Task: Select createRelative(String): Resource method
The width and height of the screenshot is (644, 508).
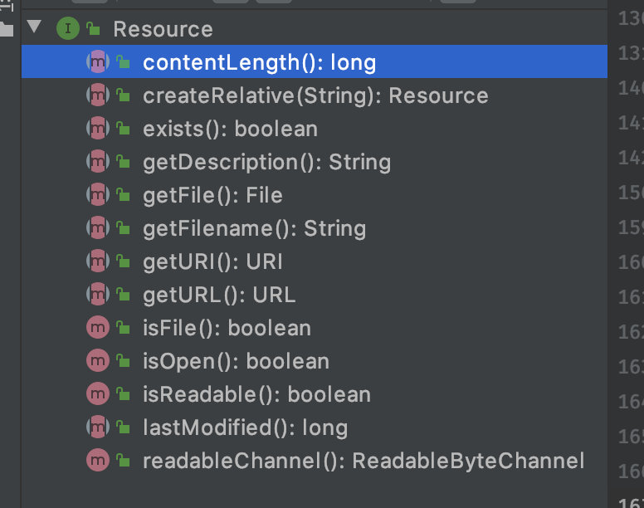Action: pyautogui.click(x=315, y=95)
